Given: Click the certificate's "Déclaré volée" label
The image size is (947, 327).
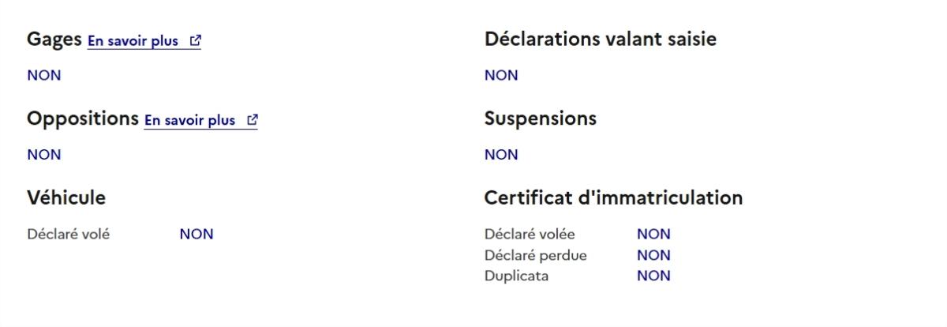Looking at the screenshot, I should tap(530, 235).
